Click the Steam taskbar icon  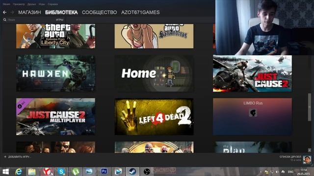(x=132, y=172)
